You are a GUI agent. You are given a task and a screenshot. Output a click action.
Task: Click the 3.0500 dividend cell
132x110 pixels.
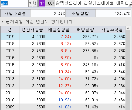(32, 65)
